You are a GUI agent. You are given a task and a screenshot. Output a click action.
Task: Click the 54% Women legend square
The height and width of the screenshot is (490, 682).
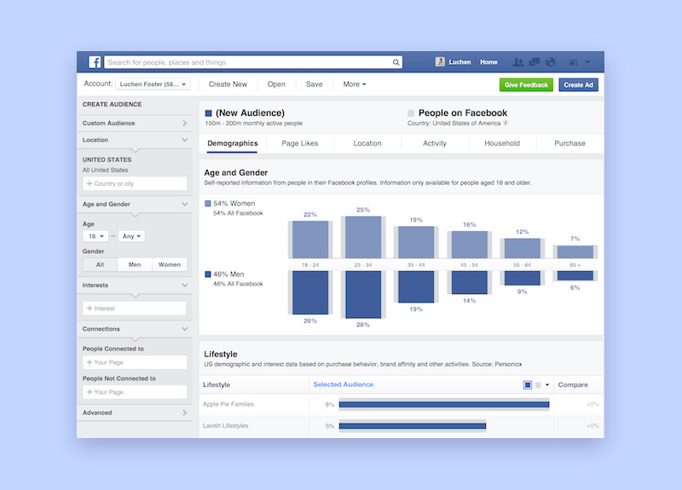[208, 204]
